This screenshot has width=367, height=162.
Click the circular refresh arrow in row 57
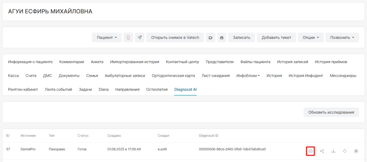(344, 151)
